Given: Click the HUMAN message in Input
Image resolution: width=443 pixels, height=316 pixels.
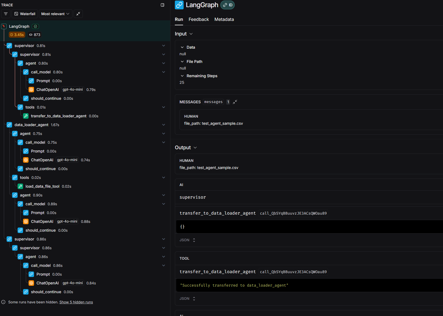Looking at the screenshot, I should (x=311, y=120).
